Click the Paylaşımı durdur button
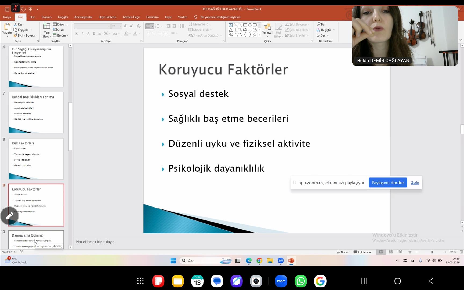464x290 pixels. (387, 183)
